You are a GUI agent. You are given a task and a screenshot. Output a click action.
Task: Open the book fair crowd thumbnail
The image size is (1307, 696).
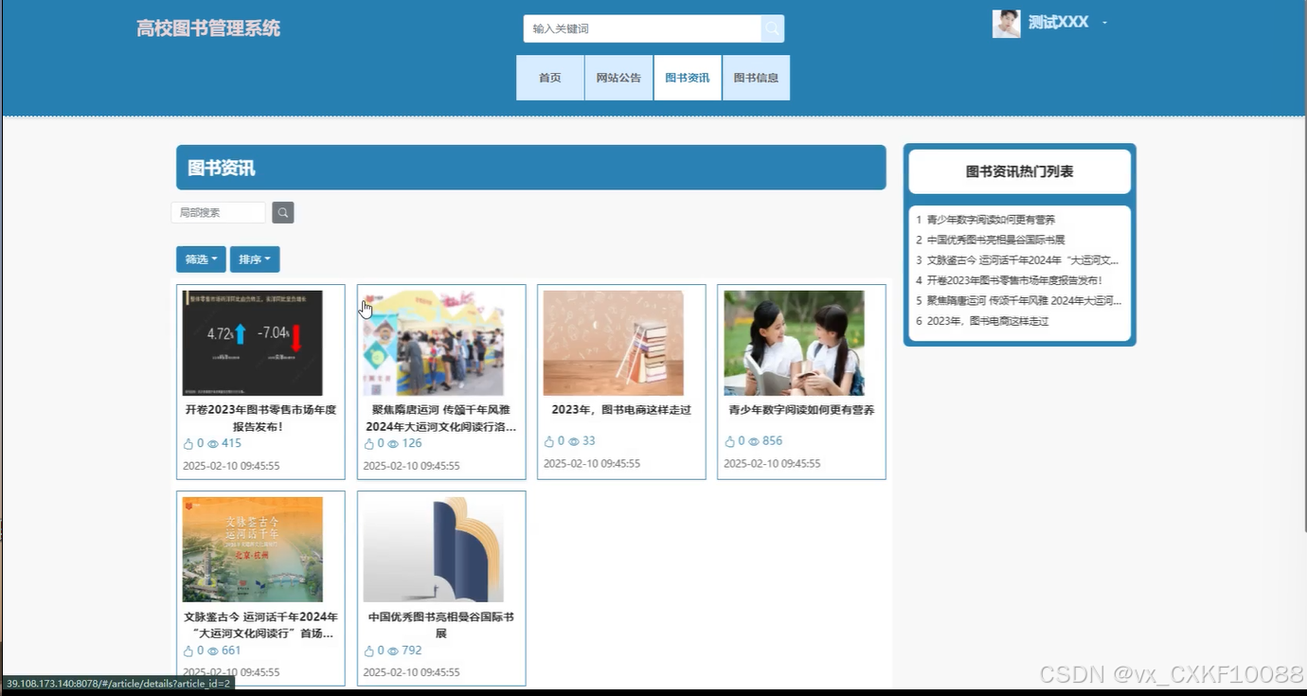(x=434, y=343)
